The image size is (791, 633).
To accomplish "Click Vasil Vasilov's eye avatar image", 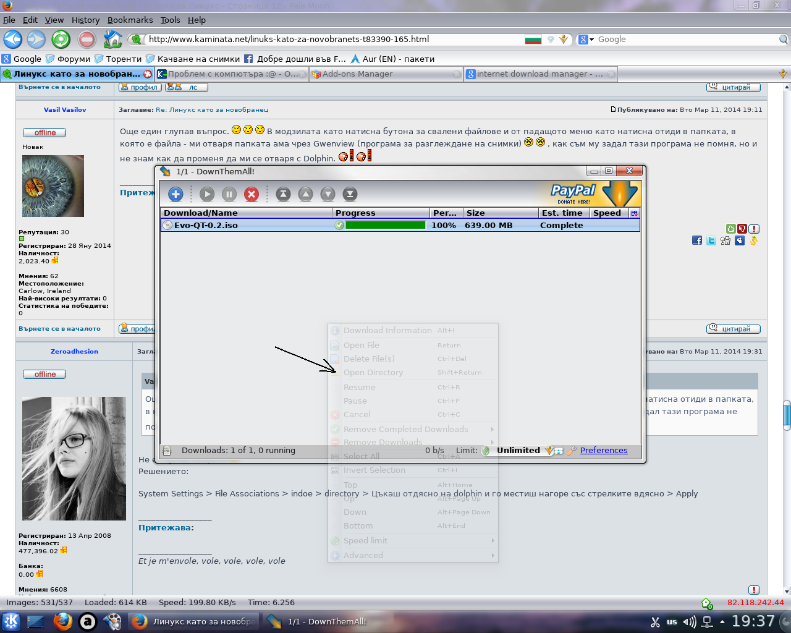I will (53, 186).
